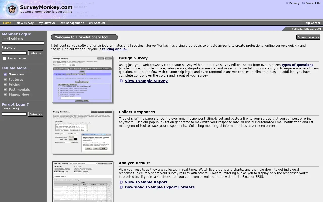Image resolution: width=323 pixels, height=202 pixels.
Task: Click the arrow icon beside Testimonials
Action: (x=5, y=90)
